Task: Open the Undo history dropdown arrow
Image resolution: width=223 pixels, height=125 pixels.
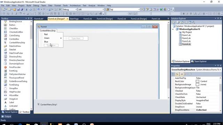Action: 41,9
